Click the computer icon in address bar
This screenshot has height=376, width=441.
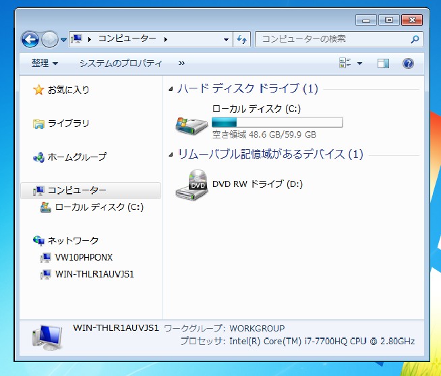coord(77,39)
